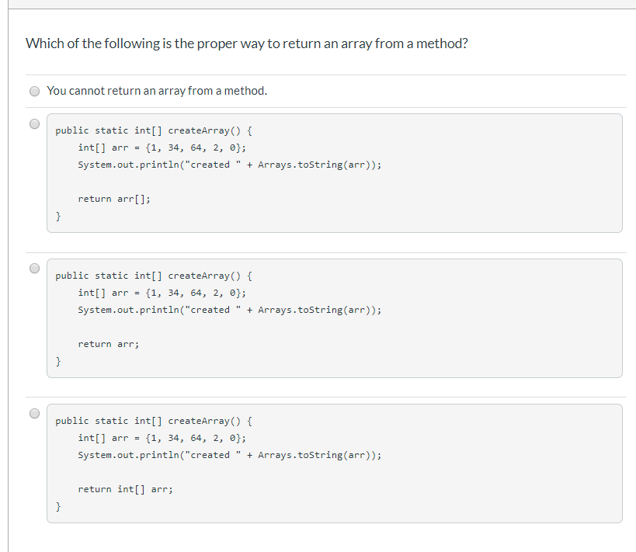Select the radio button for 'You cannot return an array from a method'
636x552 pixels.
point(34,91)
